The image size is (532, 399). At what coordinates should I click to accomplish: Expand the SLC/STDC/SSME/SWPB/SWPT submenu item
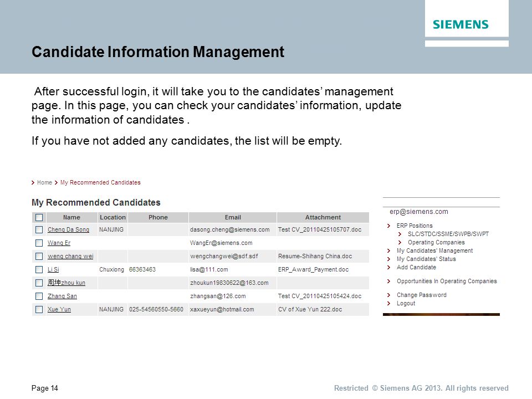point(448,234)
